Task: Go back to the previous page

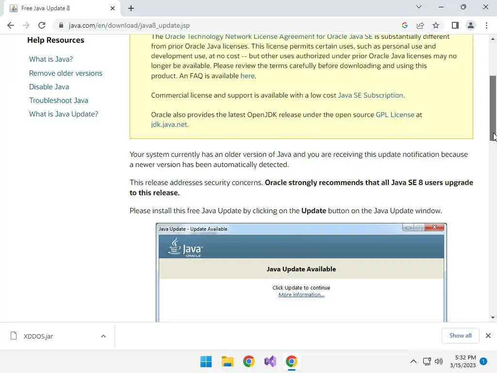Action: coord(11,25)
